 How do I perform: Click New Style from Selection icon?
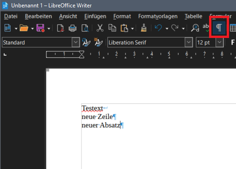[98, 42]
